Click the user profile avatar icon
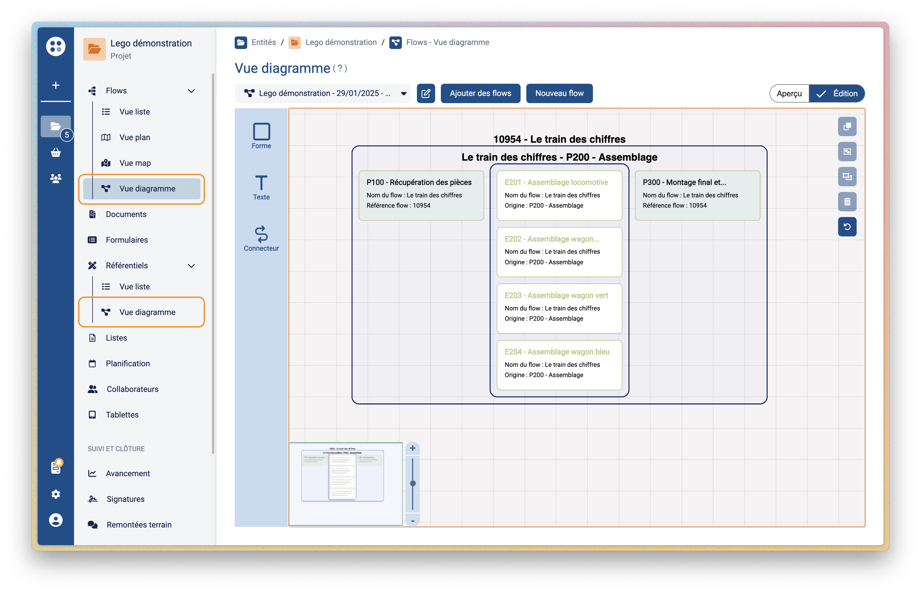 point(56,520)
